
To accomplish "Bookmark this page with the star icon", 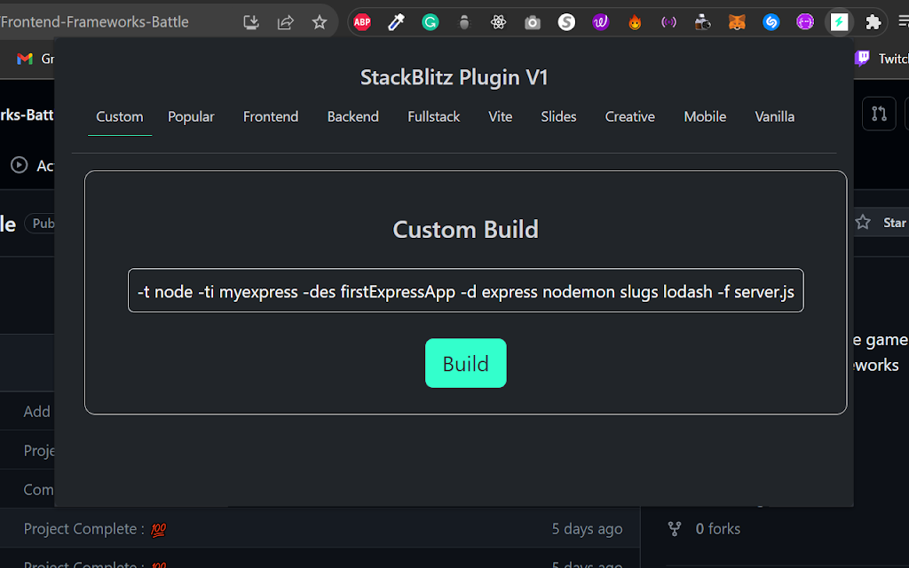I will coord(320,22).
